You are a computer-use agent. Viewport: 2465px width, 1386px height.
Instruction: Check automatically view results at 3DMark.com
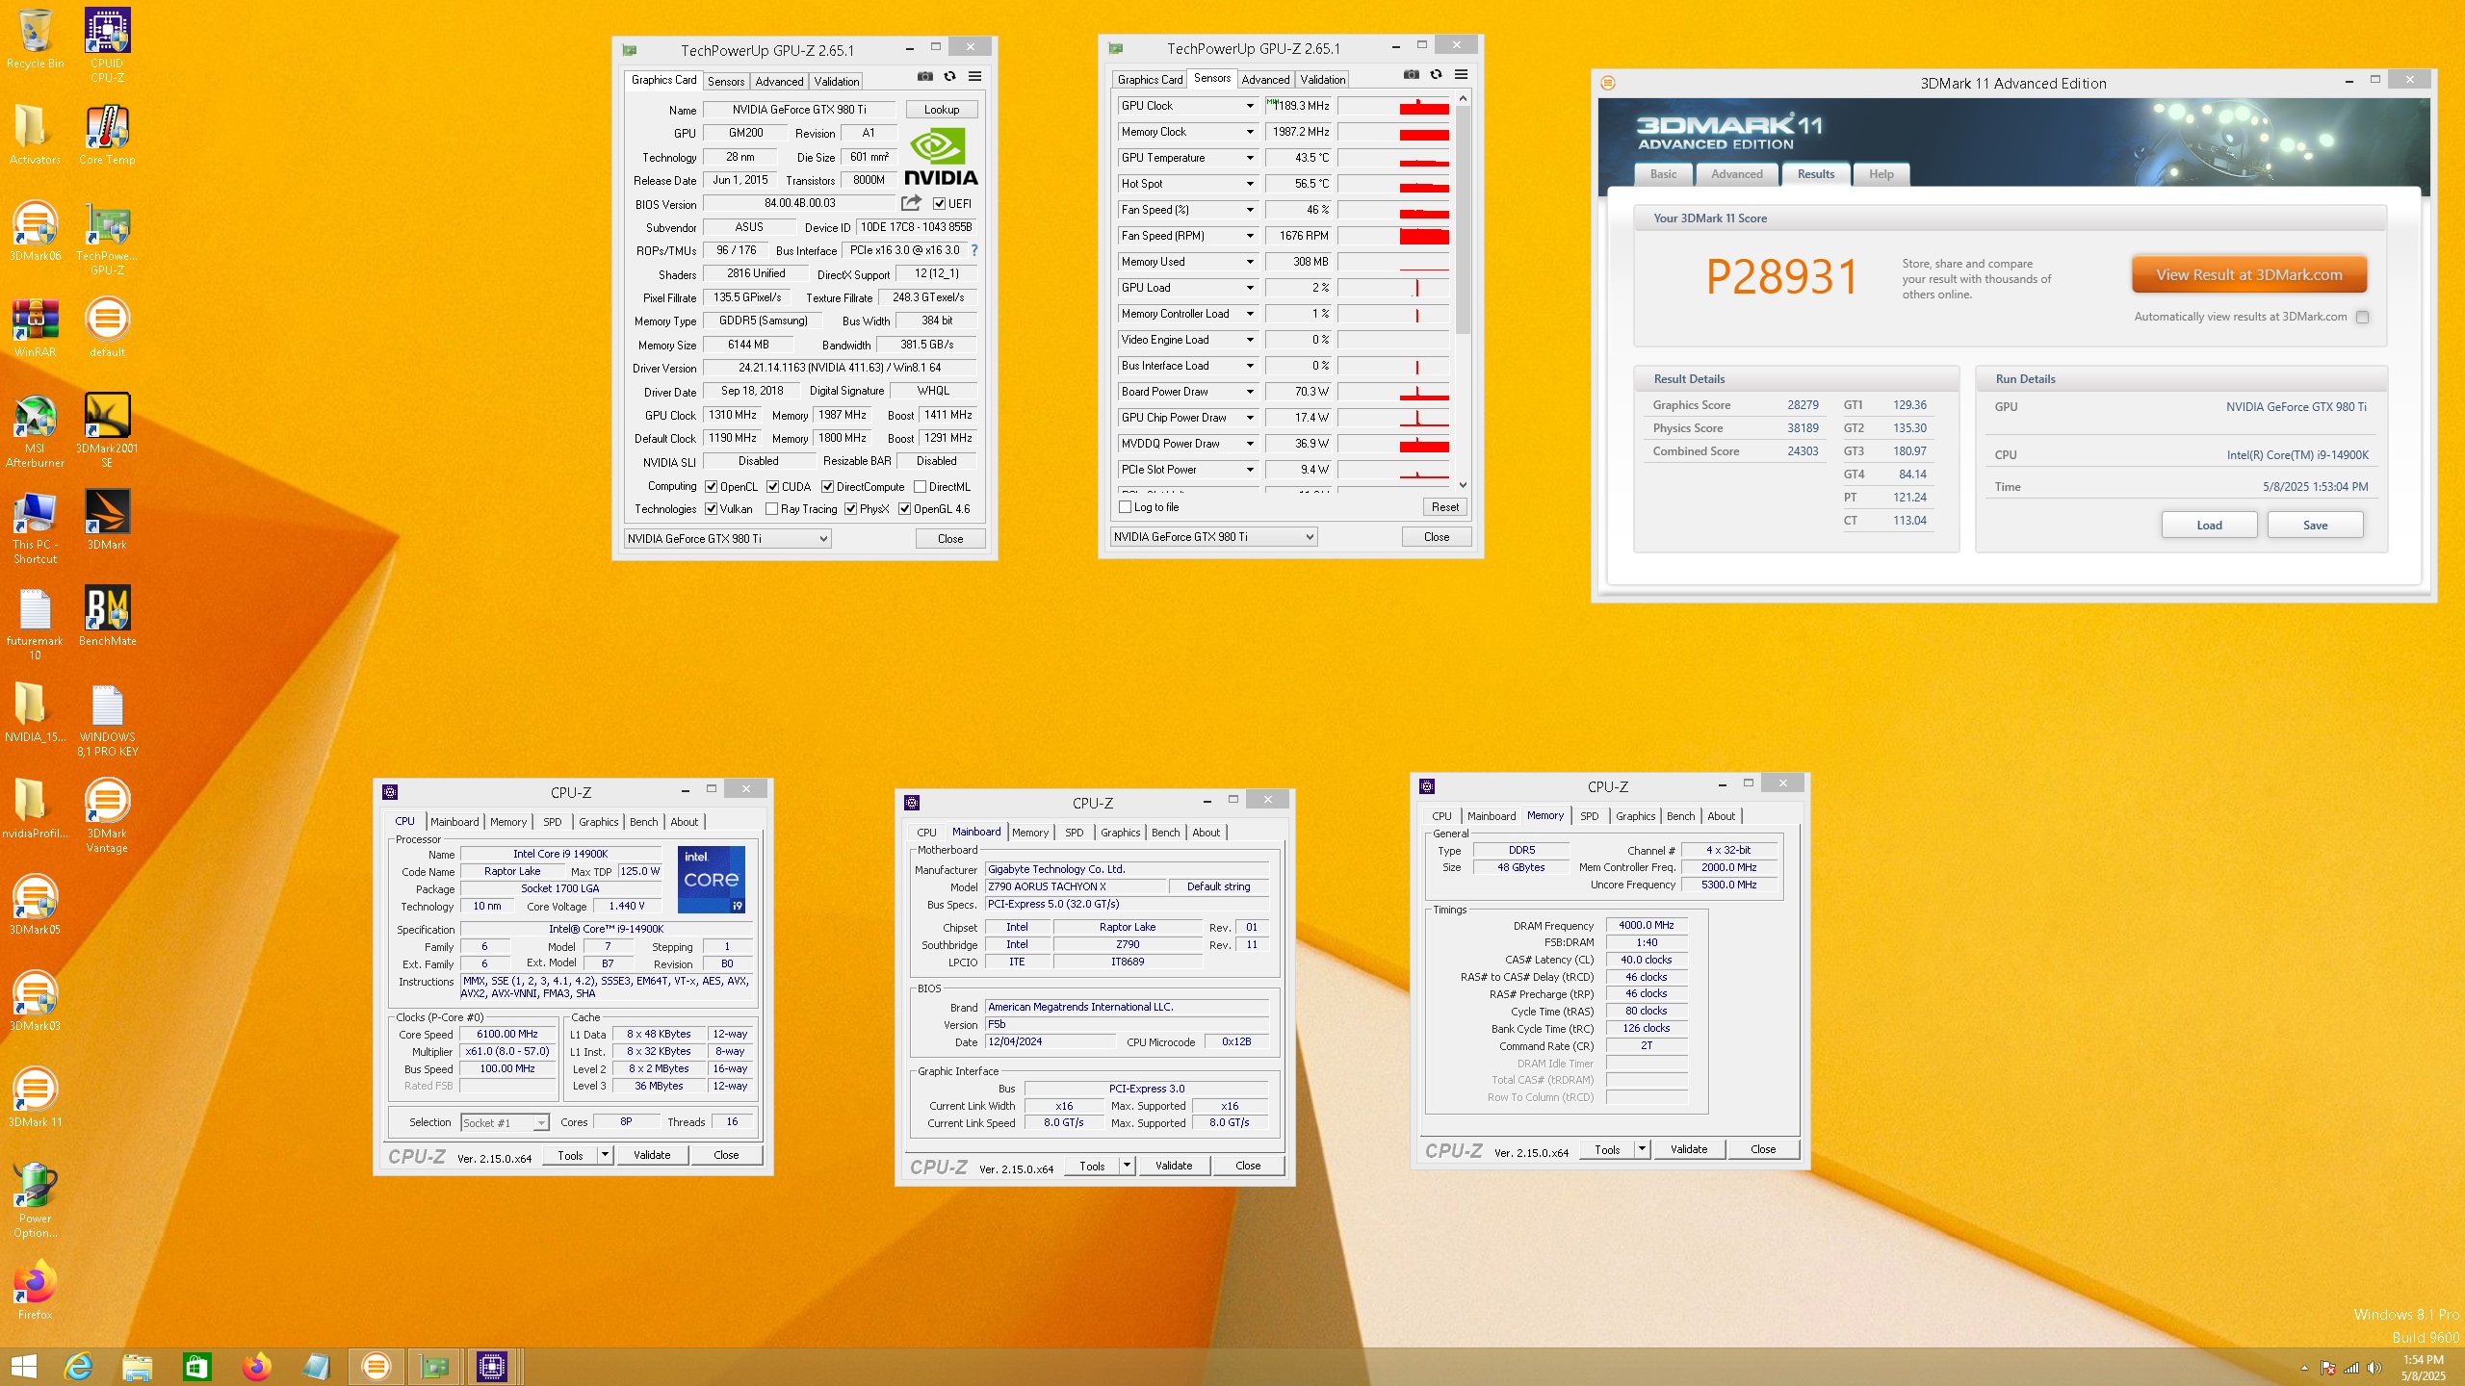tap(2362, 317)
